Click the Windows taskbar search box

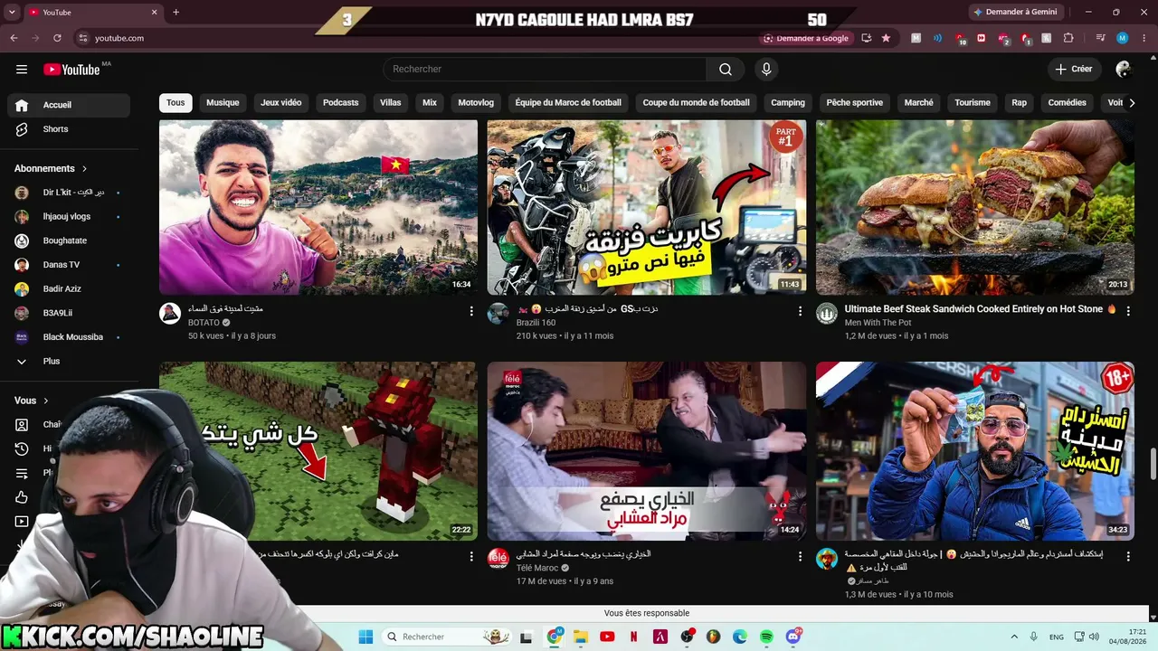click(x=447, y=637)
